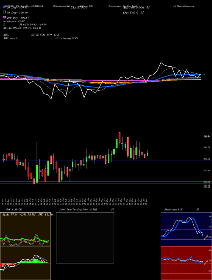The height and width of the screenshot is (280, 212).
Task: Open the empty Intra Day Trading Price panel
Action: click(85, 238)
